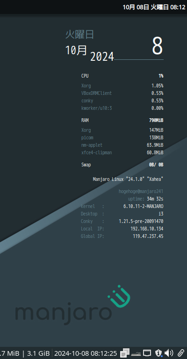Click the stacked documents tray icon
The width and height of the screenshot is (187, 359).
coord(125,353)
